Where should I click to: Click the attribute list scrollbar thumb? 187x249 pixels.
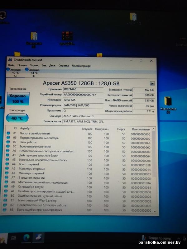154,154
